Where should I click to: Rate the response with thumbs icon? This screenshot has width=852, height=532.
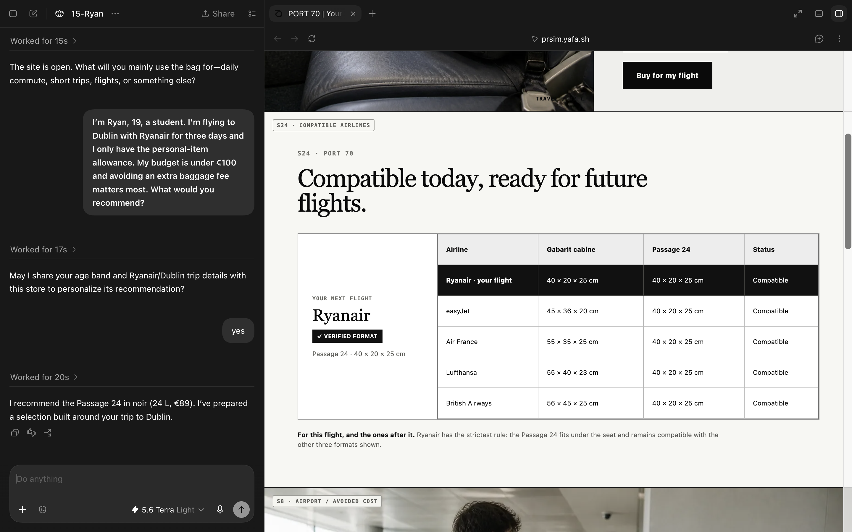pyautogui.click(x=31, y=433)
